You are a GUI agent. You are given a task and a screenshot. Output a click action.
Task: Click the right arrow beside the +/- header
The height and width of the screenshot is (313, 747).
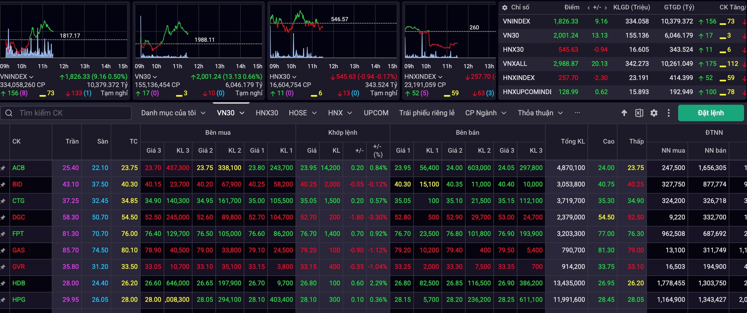[x=606, y=8]
